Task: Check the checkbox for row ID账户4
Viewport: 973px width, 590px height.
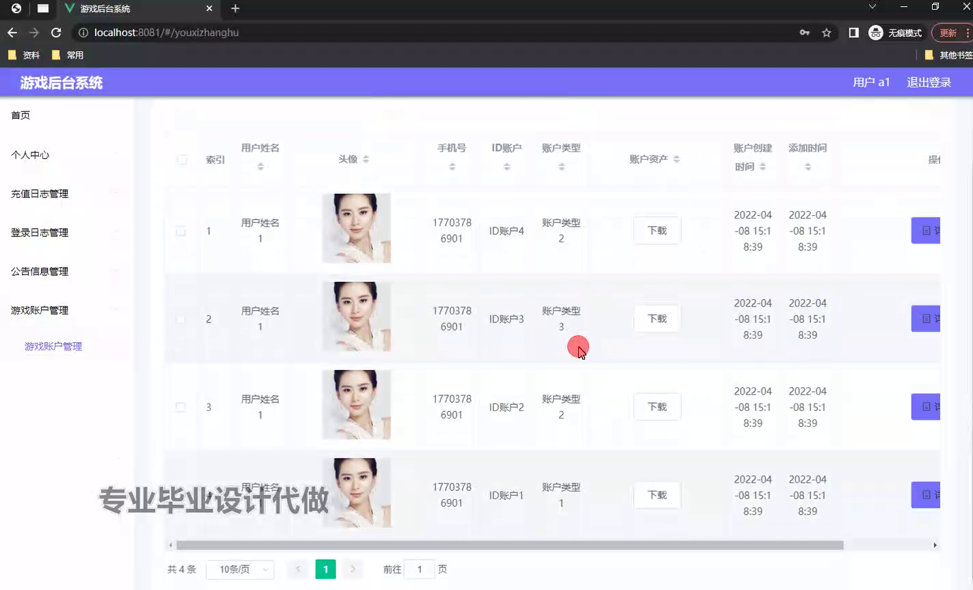Action: [180, 231]
